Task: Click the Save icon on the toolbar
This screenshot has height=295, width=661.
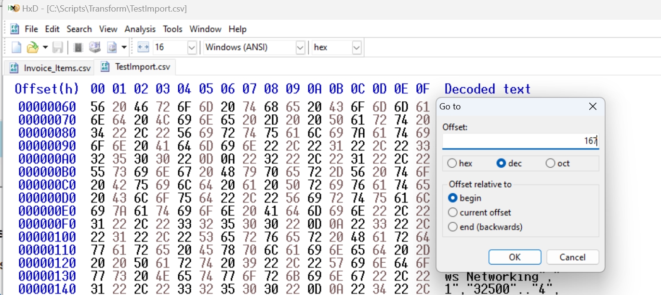Action: (57, 47)
